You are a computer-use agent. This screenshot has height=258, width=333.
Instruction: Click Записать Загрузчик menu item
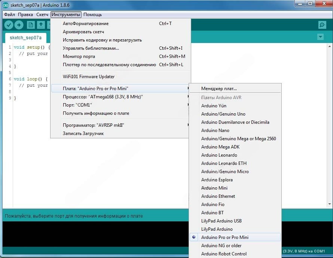click(x=83, y=133)
